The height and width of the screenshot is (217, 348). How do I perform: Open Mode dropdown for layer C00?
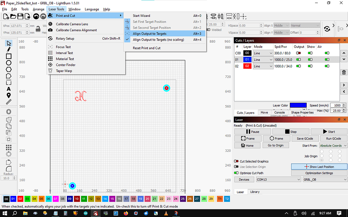click(263, 53)
